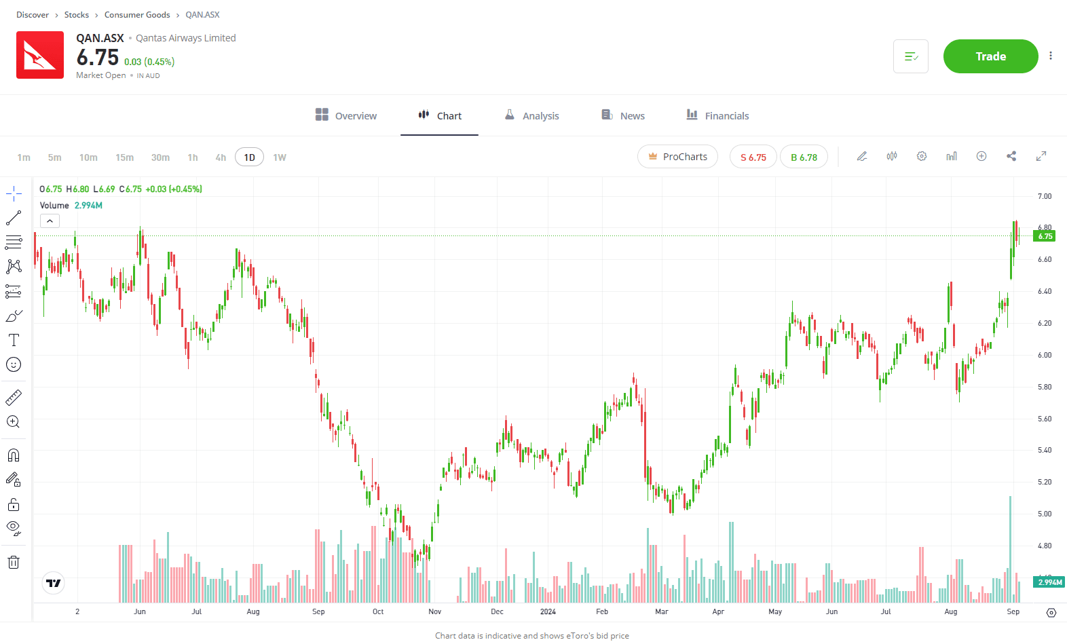
Task: Remove drawings with trash icon
Action: tap(14, 562)
